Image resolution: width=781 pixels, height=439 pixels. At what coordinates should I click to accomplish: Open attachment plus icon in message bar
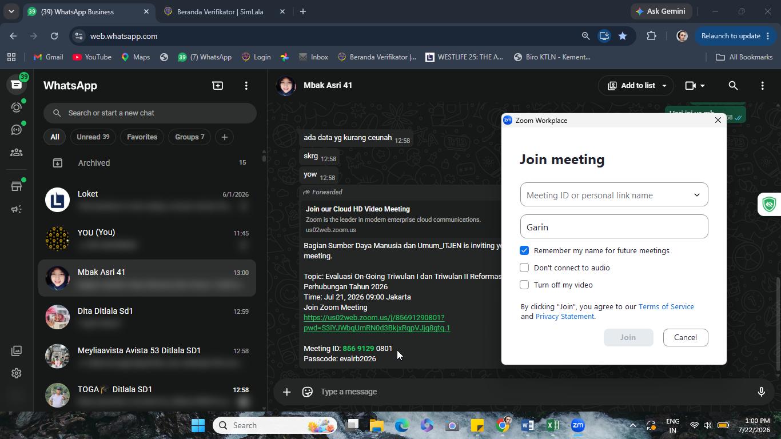287,392
